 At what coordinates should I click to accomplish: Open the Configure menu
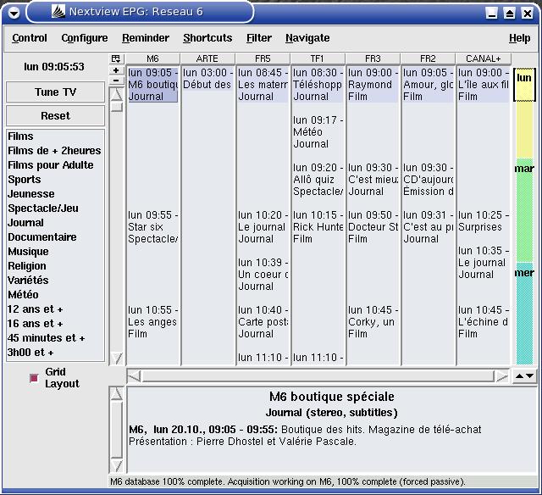[x=85, y=38]
